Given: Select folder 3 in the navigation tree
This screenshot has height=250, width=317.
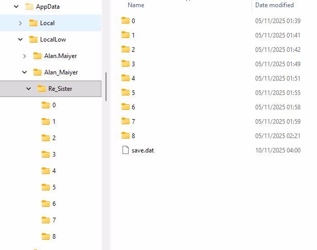Looking at the screenshot, I should point(54,155).
